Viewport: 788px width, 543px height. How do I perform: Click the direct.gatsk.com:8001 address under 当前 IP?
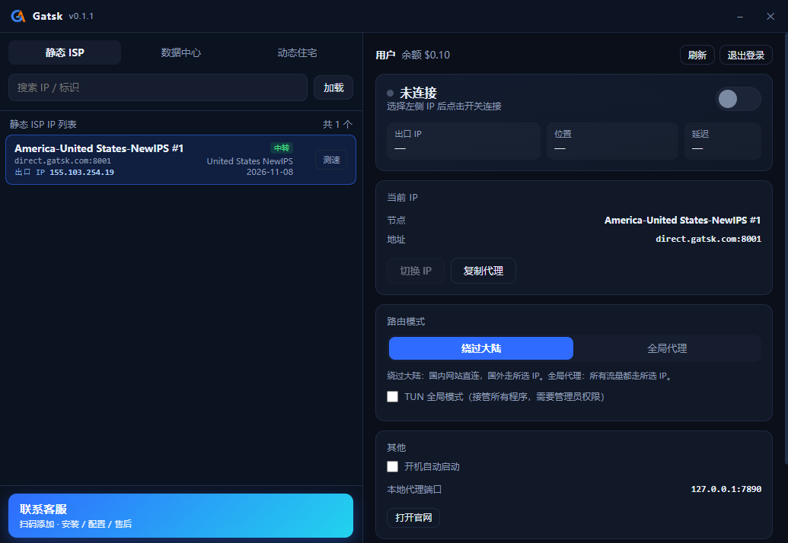point(708,239)
